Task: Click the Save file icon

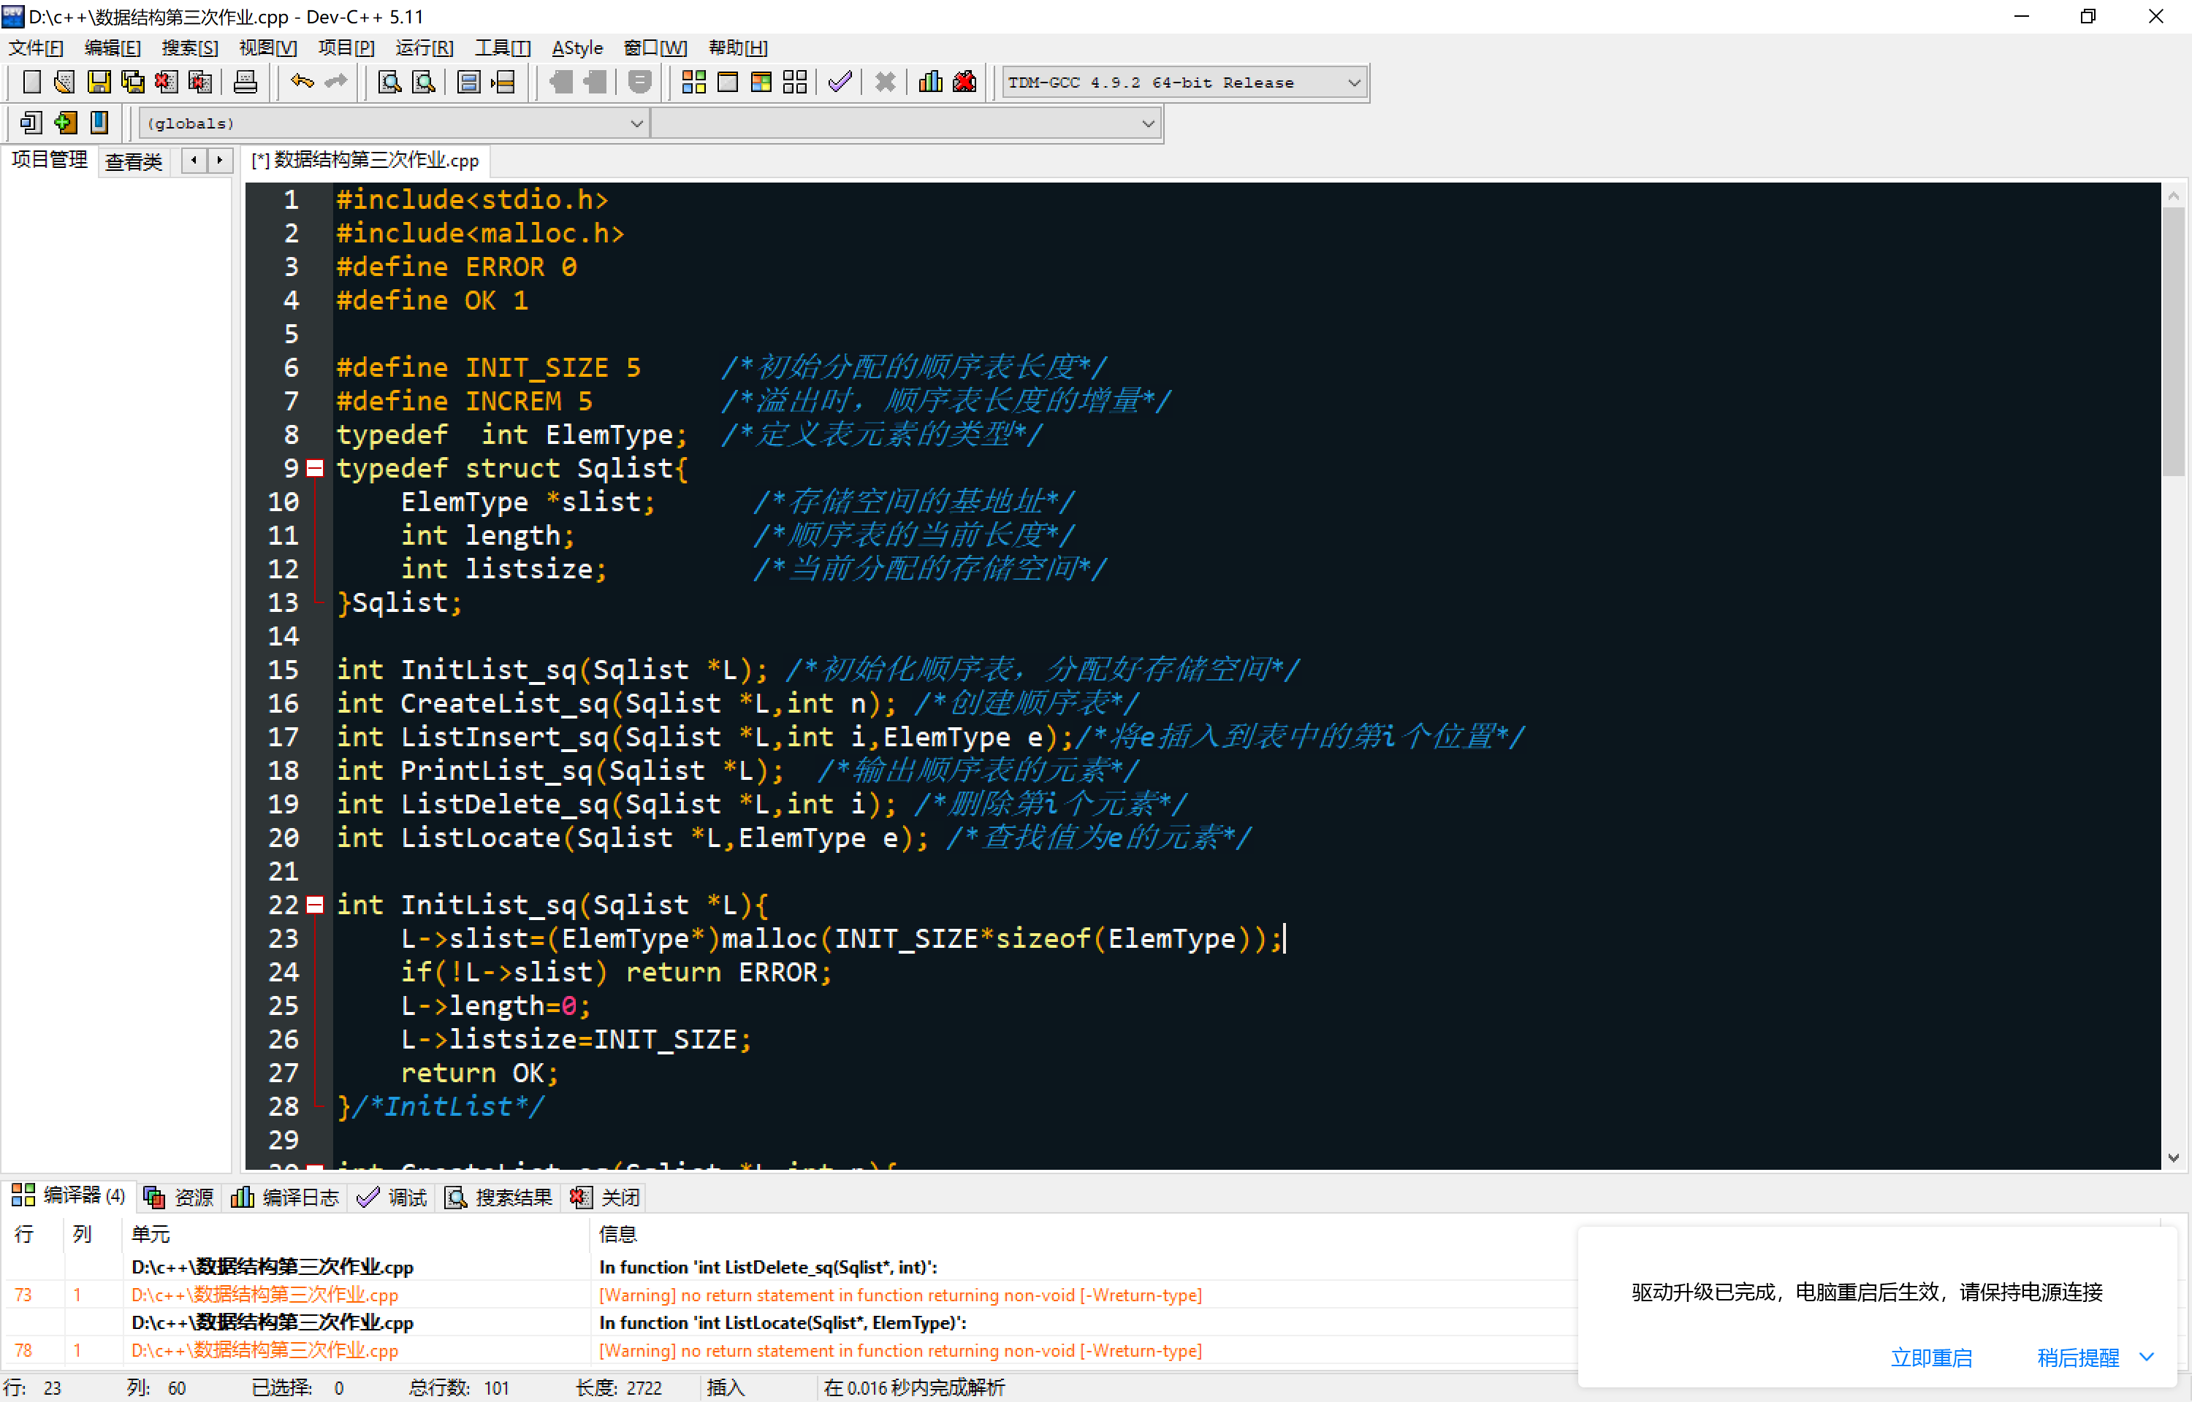Action: (x=99, y=83)
